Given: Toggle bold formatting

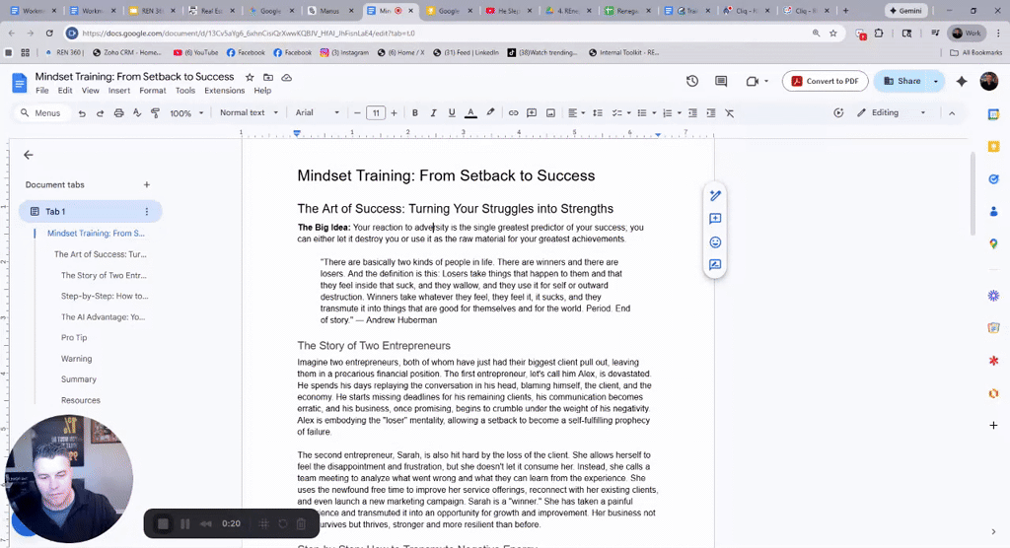Looking at the screenshot, I should 415,113.
